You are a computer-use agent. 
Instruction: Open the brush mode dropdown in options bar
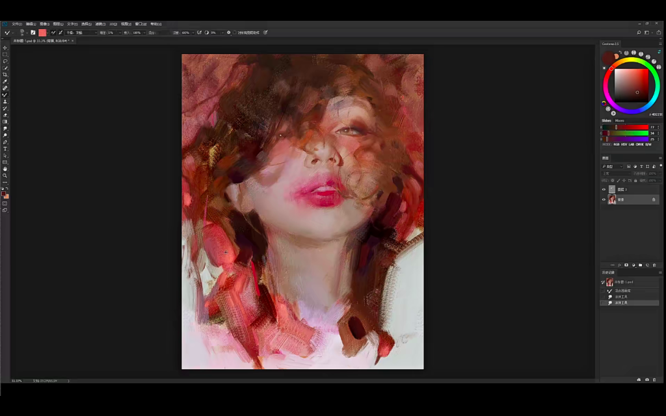tap(81, 32)
